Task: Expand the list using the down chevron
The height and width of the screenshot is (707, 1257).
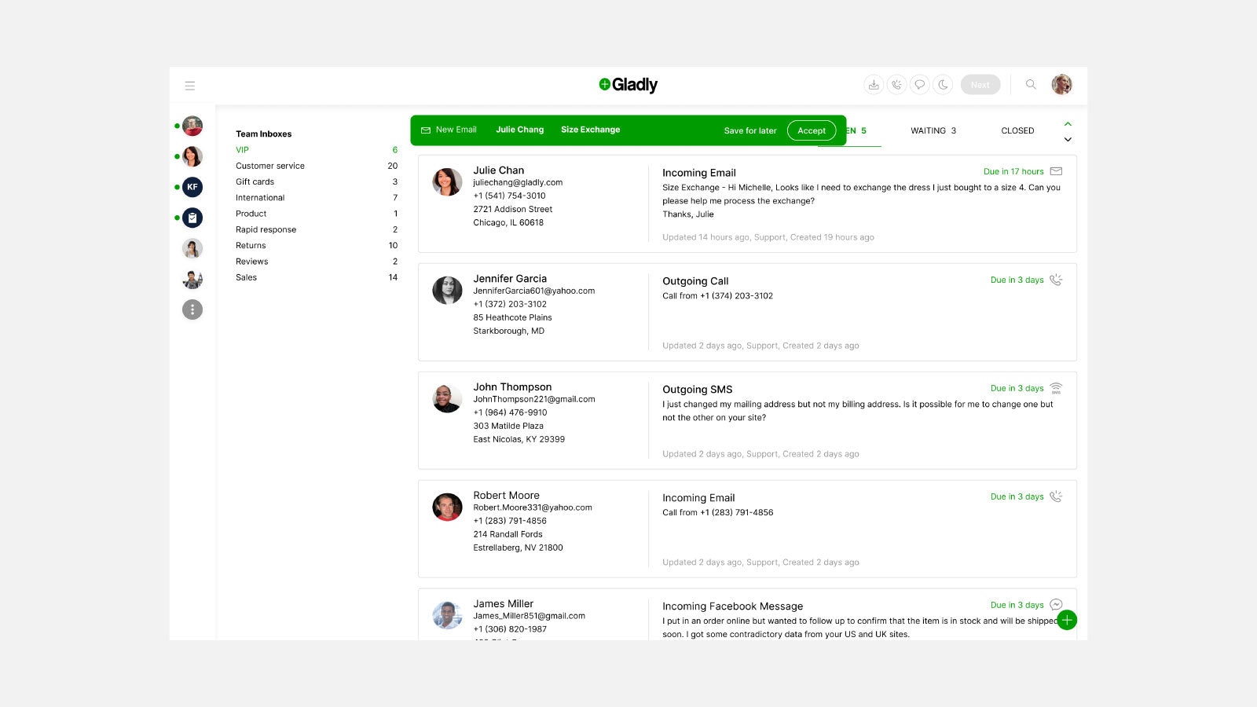Action: pos(1068,139)
